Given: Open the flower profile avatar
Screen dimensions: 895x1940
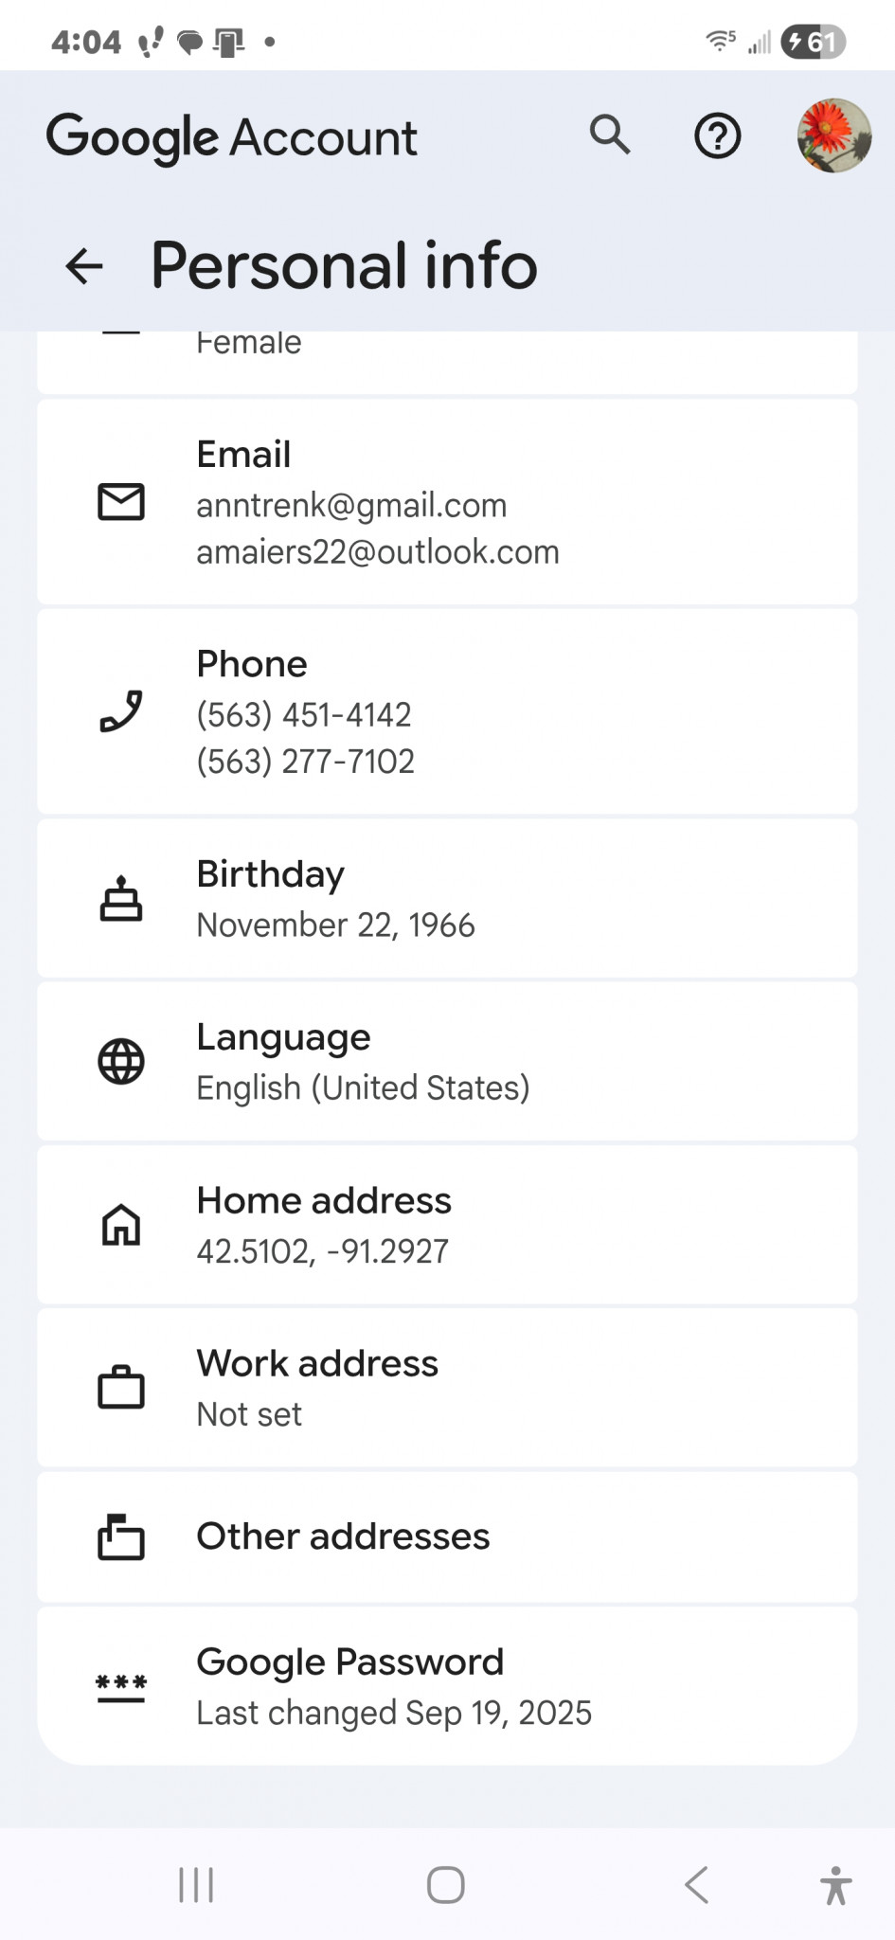Looking at the screenshot, I should [833, 135].
